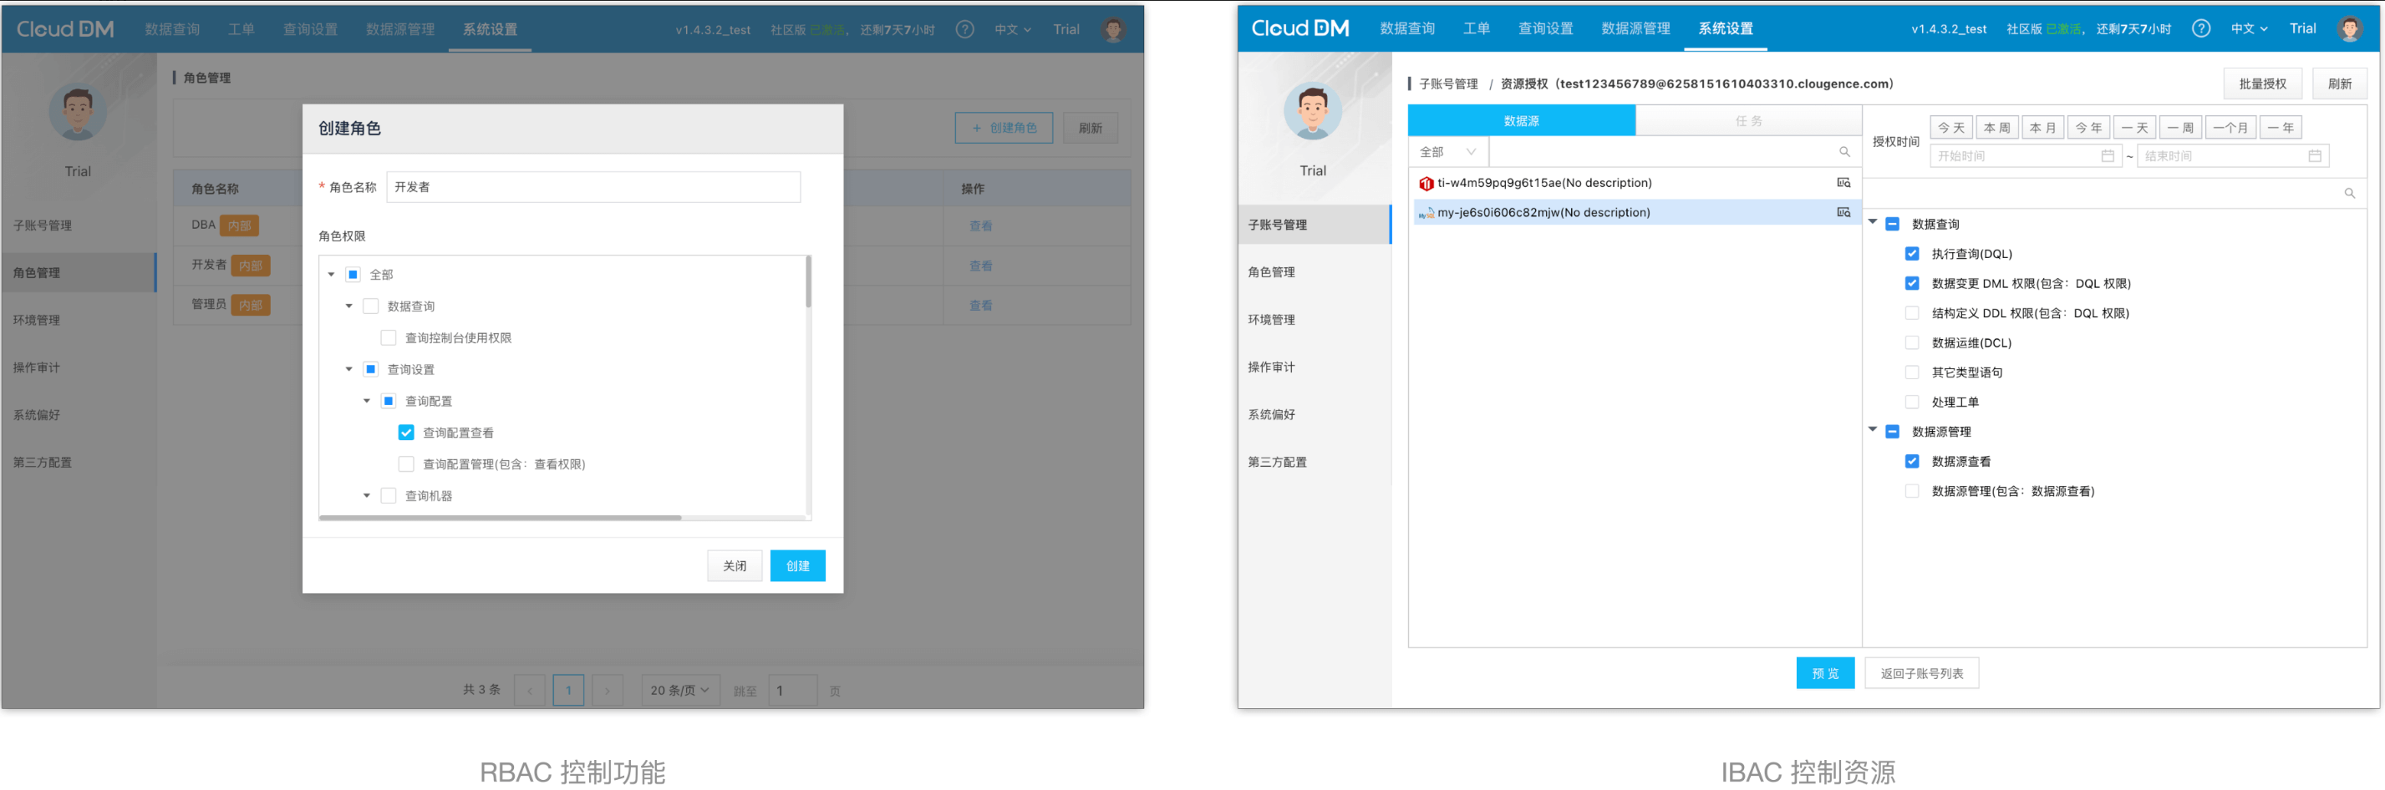This screenshot has height=790, width=2385.
Task: Uncheck 查询配置查看 in the create role dialog
Action: 405,433
